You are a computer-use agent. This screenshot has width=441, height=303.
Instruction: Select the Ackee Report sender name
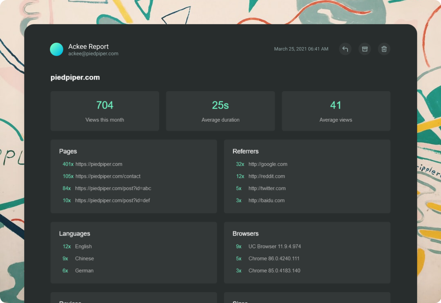click(x=88, y=46)
